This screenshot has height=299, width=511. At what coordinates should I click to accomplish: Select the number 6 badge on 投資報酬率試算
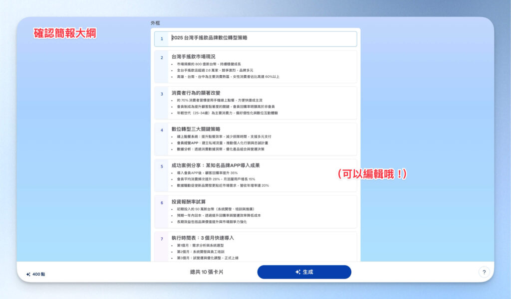pyautogui.click(x=162, y=202)
